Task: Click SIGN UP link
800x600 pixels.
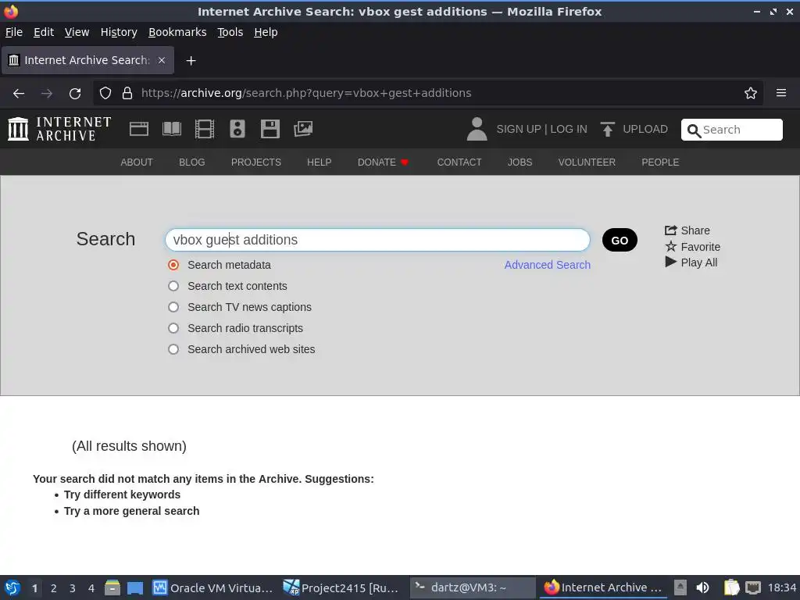Action: 519,129
